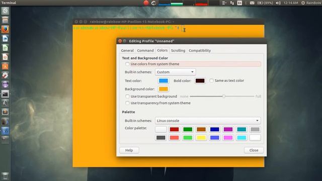The width and height of the screenshot is (322, 181).
Task: Click the brown swatch in top palette row
Action: point(201,129)
